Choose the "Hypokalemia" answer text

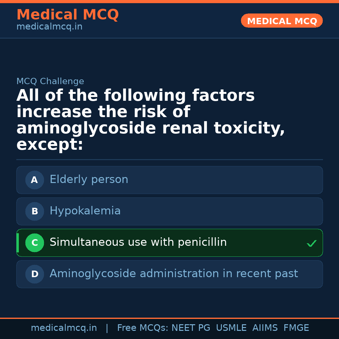click(85, 211)
